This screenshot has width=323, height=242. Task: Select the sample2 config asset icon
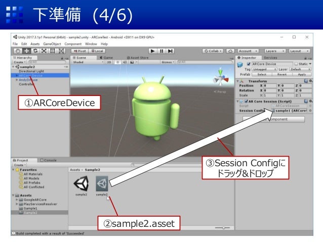click(x=102, y=183)
